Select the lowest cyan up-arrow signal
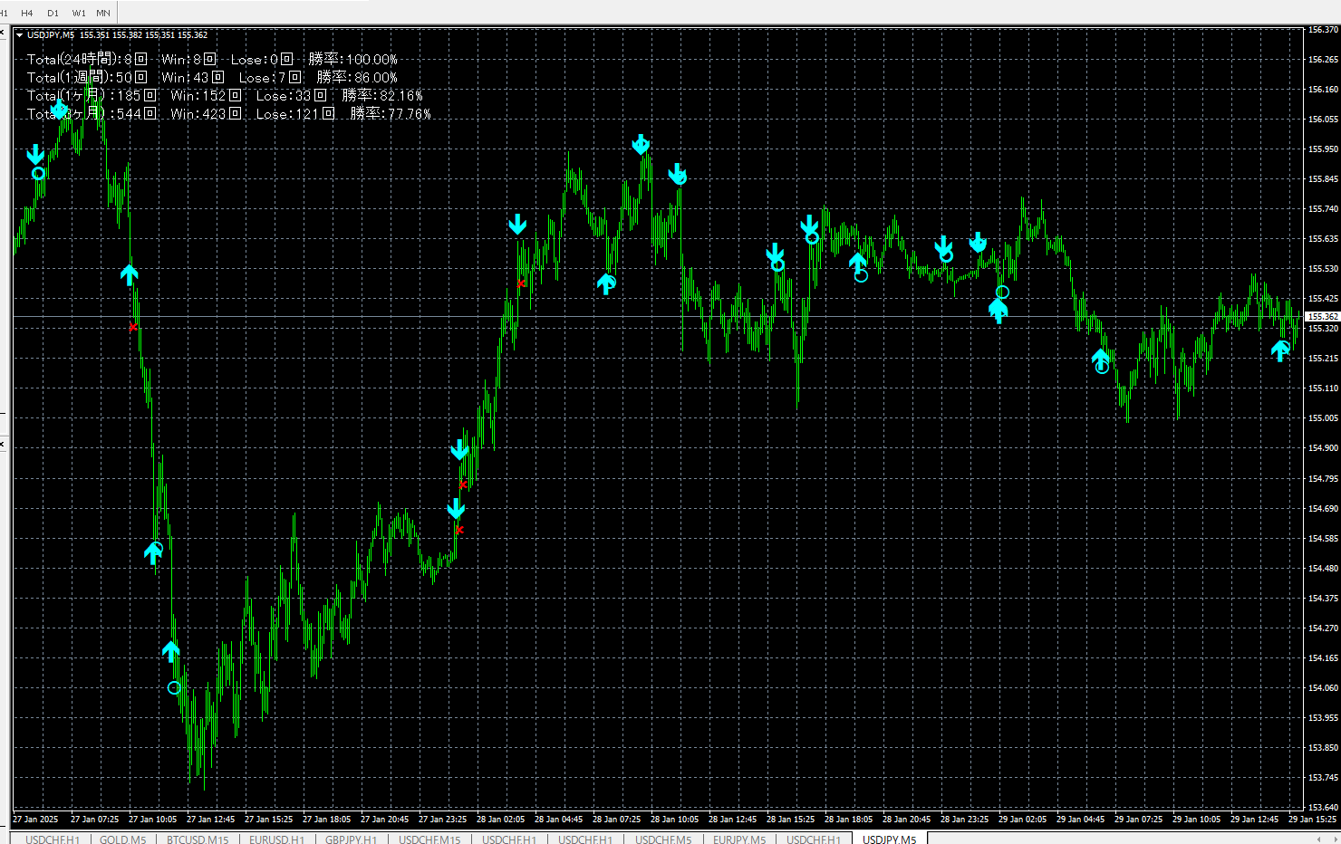 (x=170, y=651)
